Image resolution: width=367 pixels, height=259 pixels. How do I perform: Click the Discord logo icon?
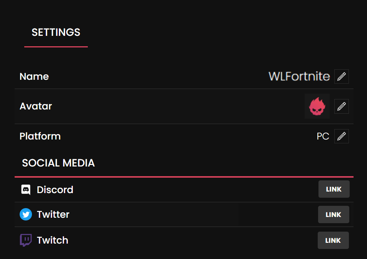coord(26,190)
